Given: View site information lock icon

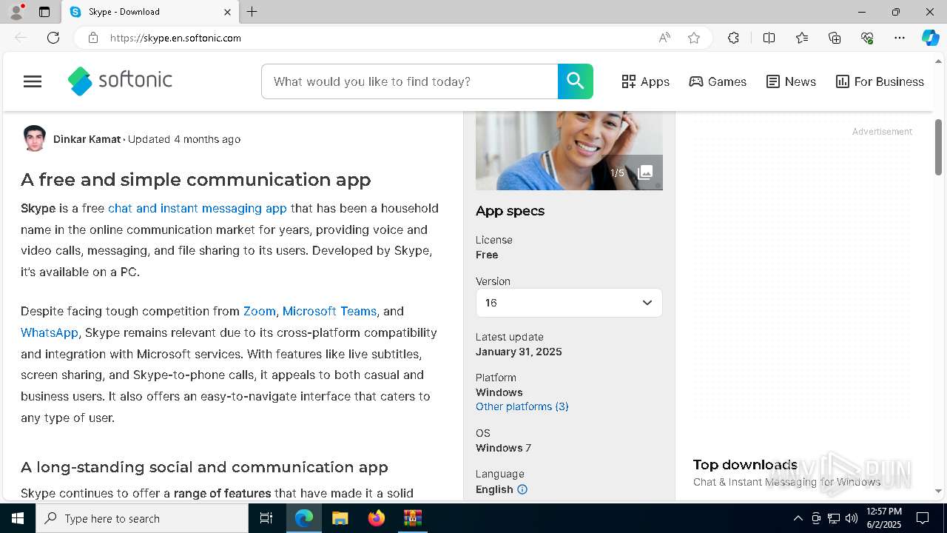Looking at the screenshot, I should point(93,38).
